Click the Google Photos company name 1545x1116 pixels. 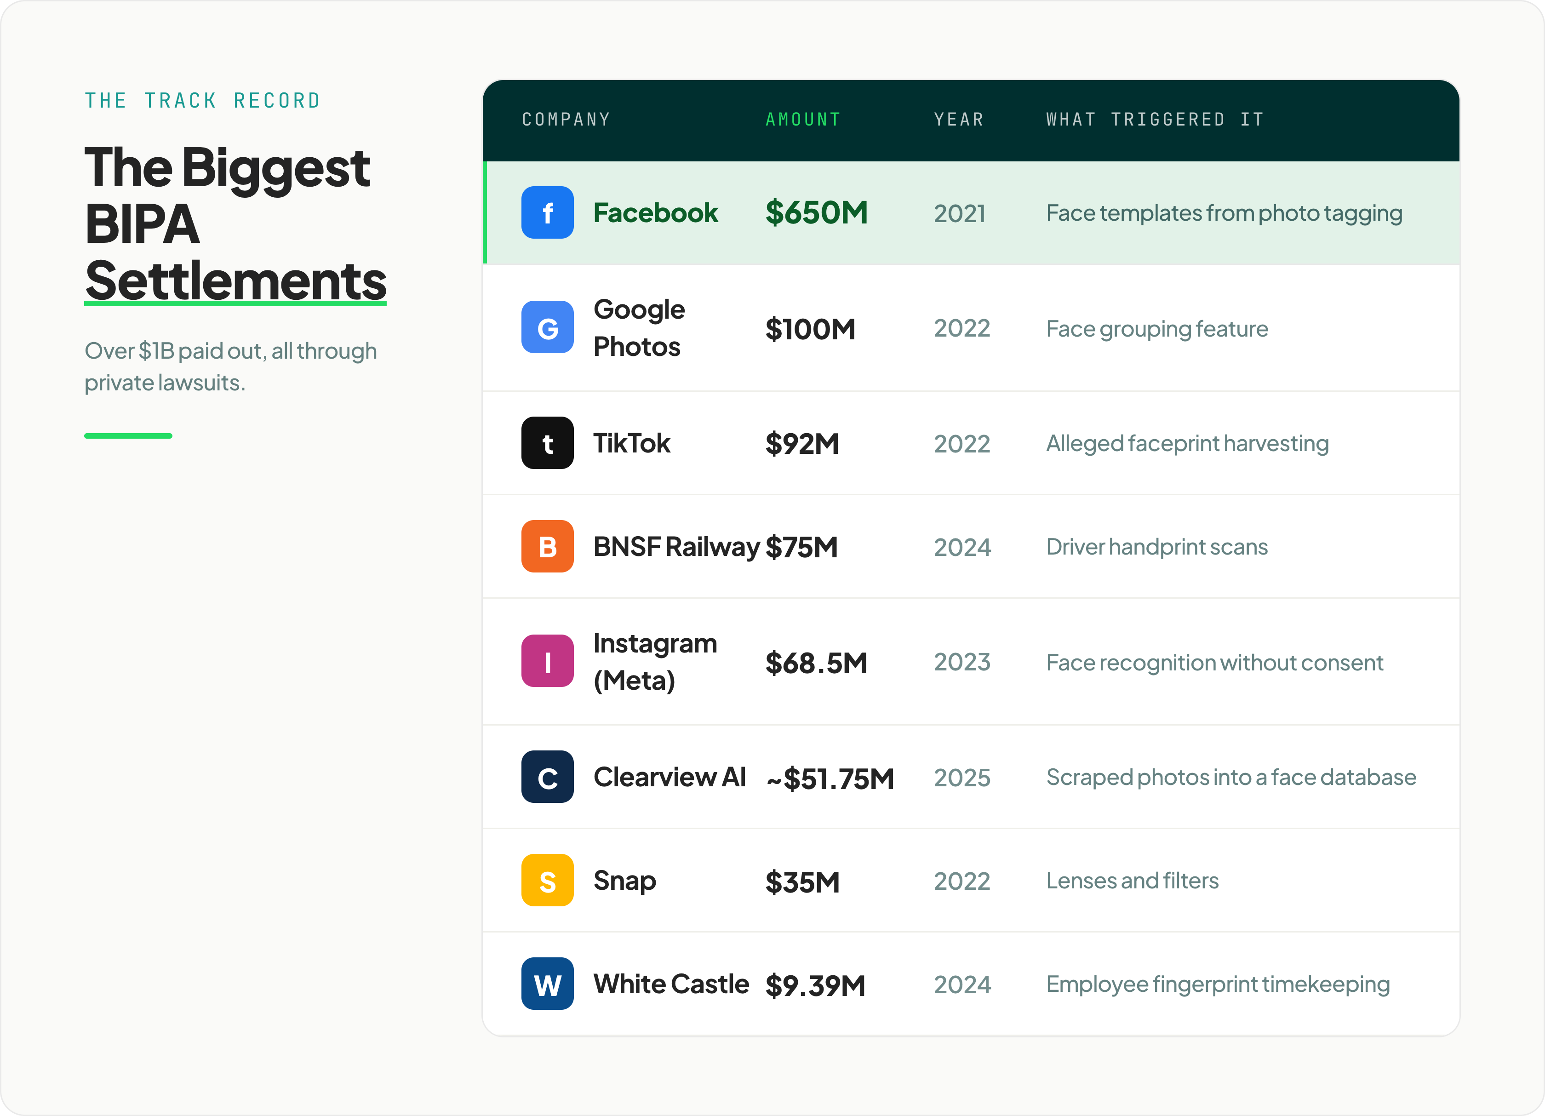(639, 328)
